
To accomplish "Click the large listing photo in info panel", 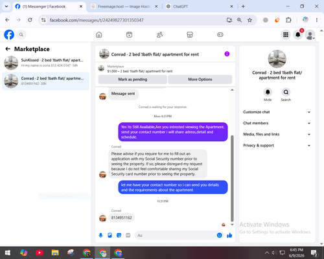I will pos(277,59).
